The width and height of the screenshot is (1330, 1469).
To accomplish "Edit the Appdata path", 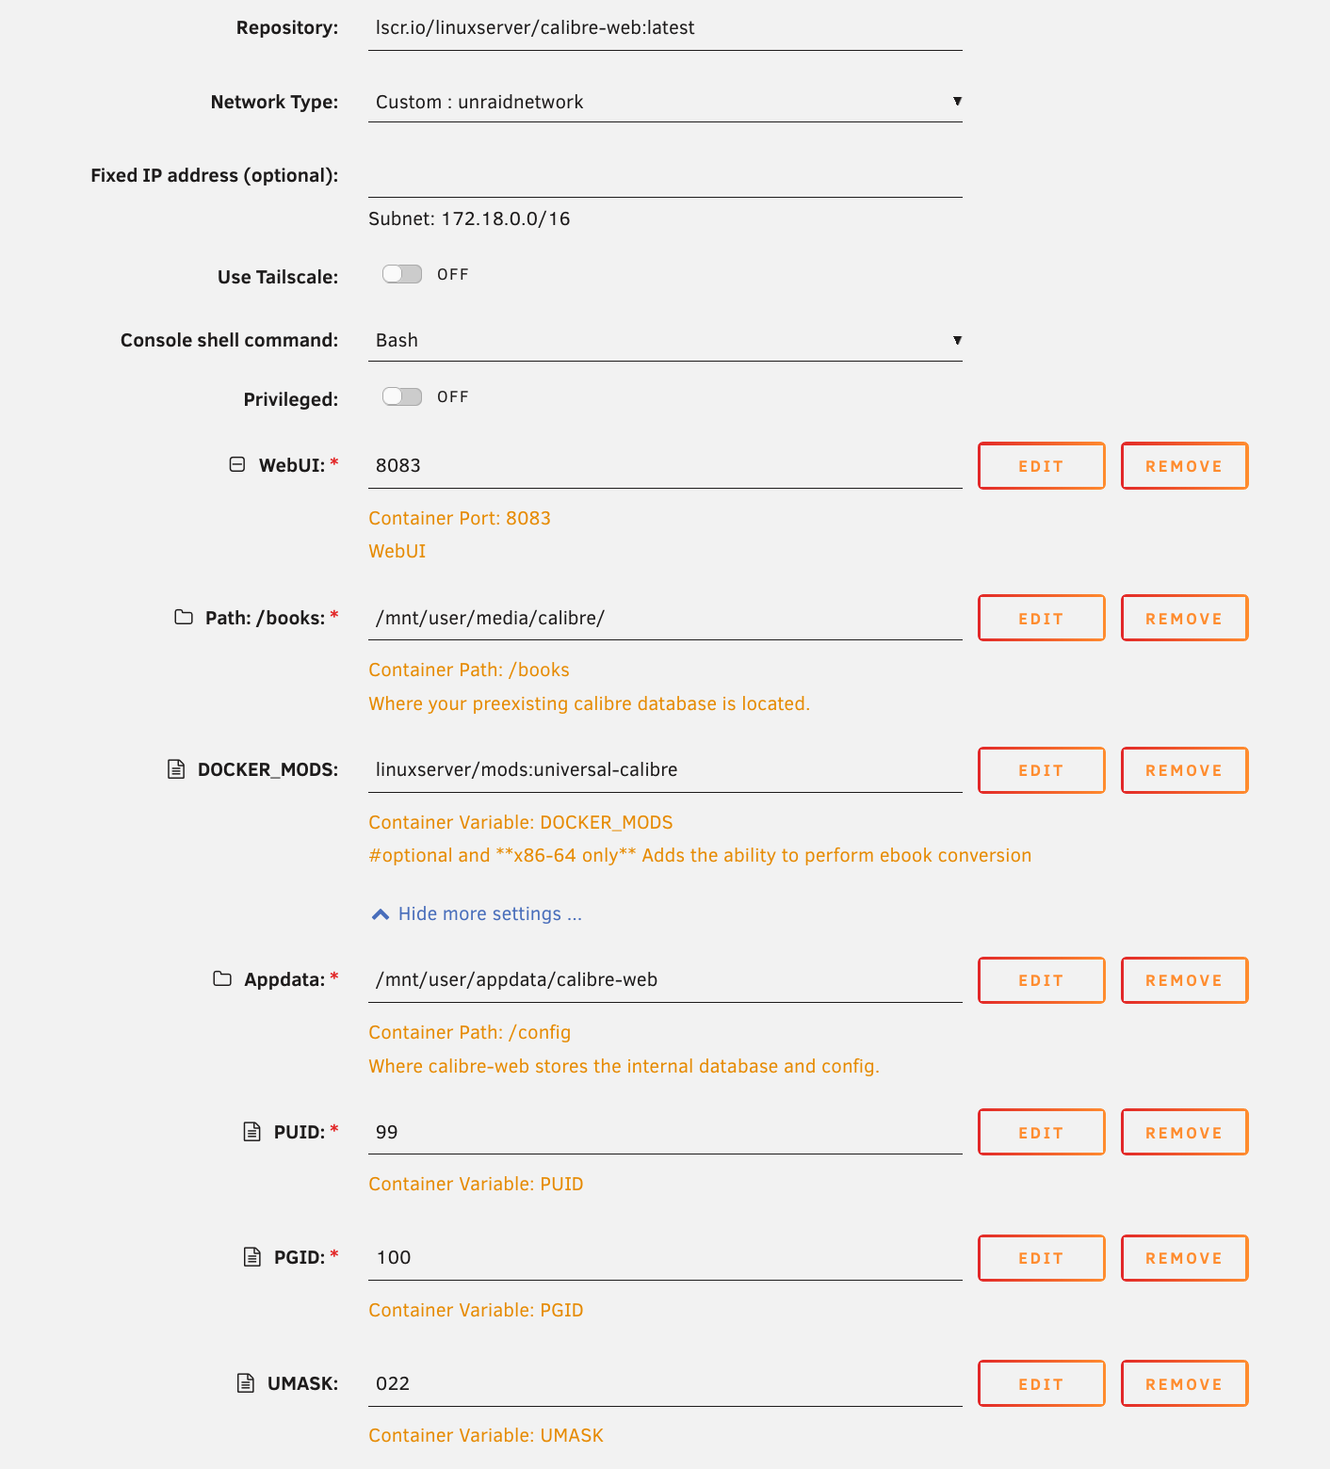I will 1041,979.
